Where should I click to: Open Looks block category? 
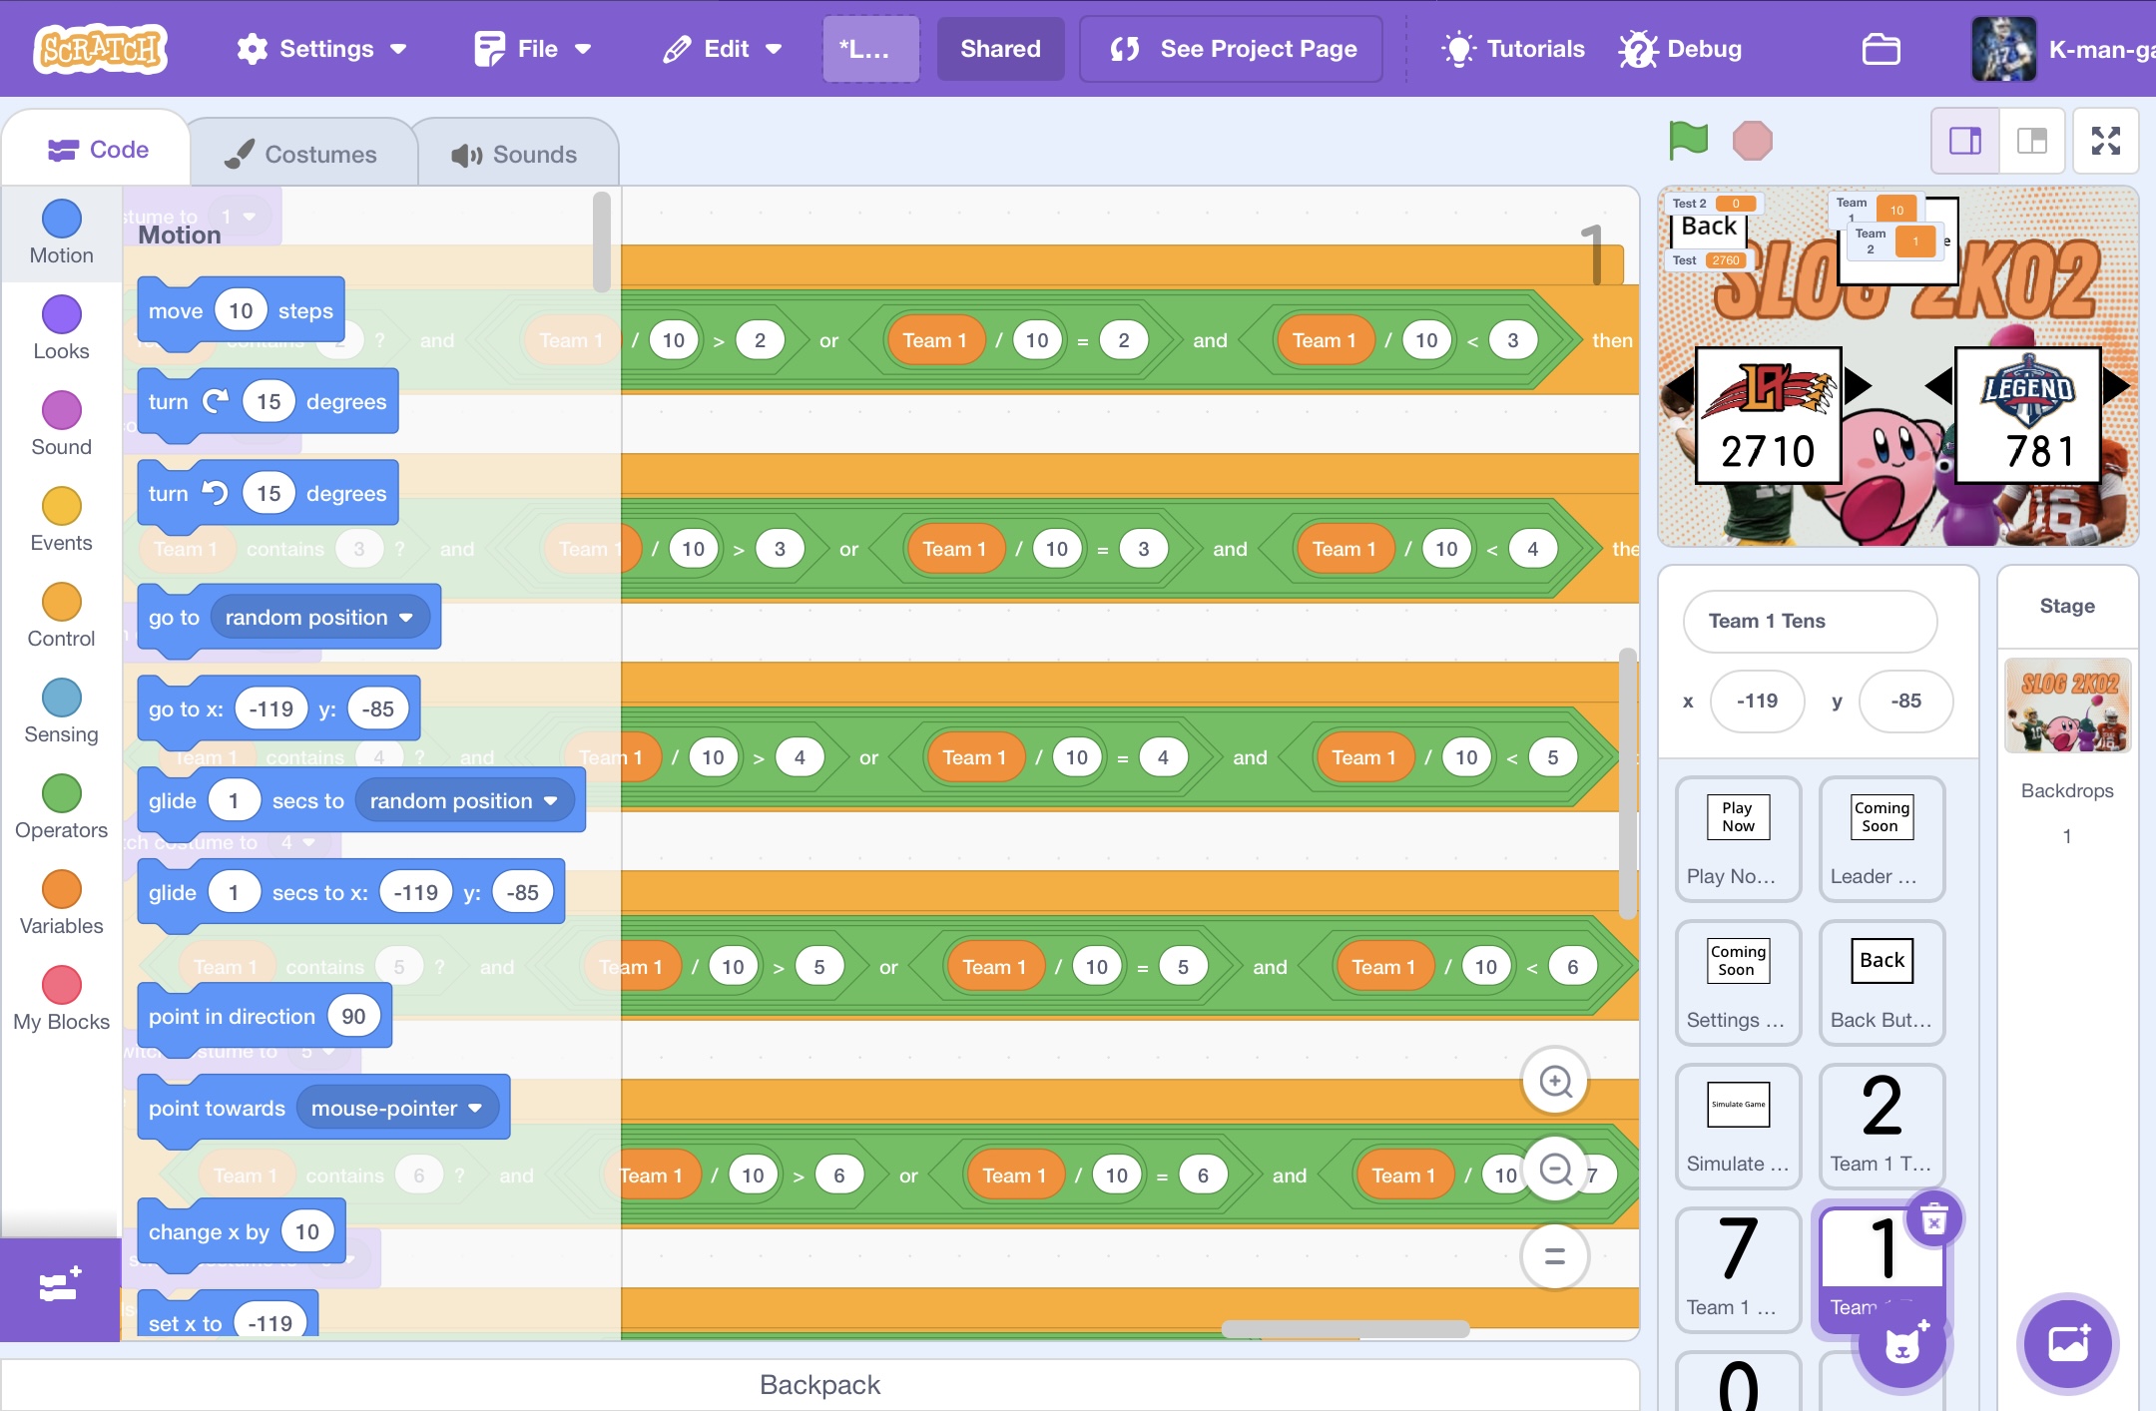61,328
